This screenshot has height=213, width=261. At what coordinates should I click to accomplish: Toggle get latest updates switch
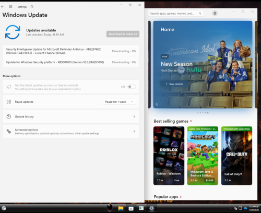[132, 87]
